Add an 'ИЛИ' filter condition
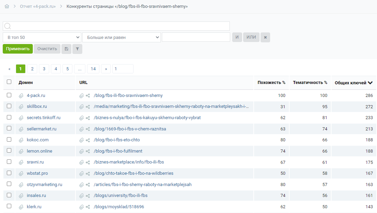The image size is (377, 213). click(251, 37)
